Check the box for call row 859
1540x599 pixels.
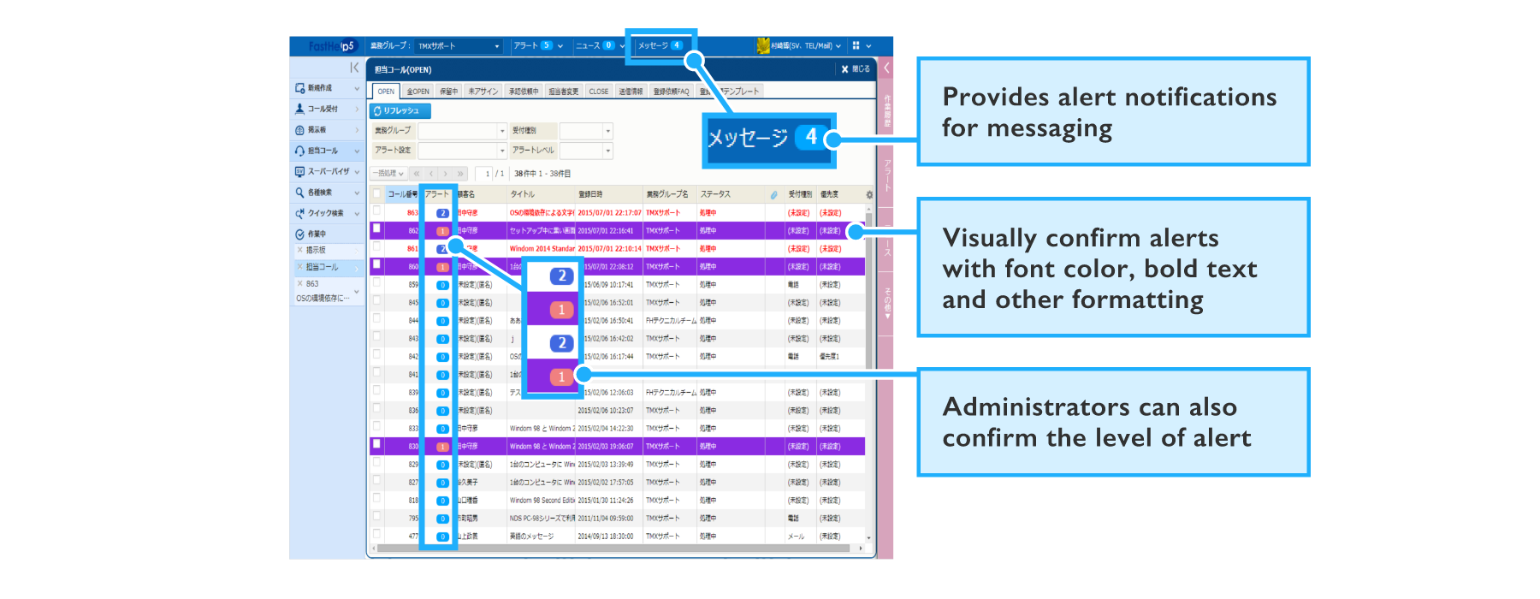pyautogui.click(x=376, y=283)
